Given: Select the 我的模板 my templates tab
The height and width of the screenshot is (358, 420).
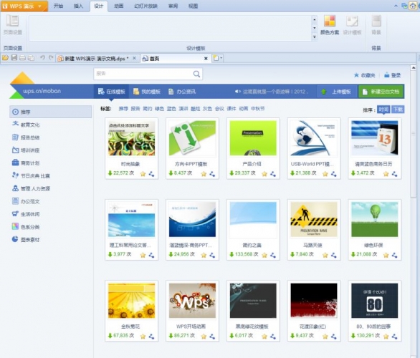Looking at the screenshot, I should [x=147, y=92].
